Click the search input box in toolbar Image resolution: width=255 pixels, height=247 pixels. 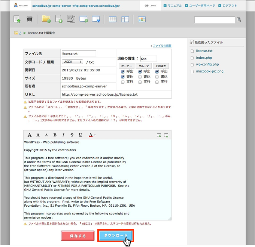215,20
